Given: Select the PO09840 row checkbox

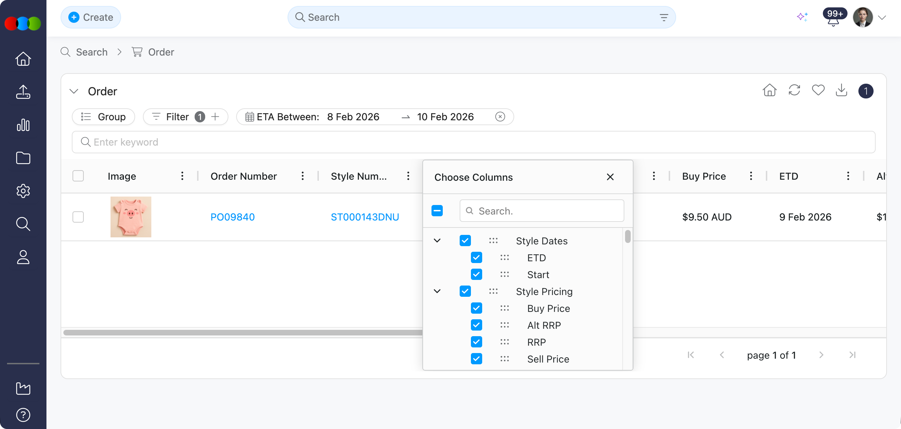Looking at the screenshot, I should (x=78, y=217).
